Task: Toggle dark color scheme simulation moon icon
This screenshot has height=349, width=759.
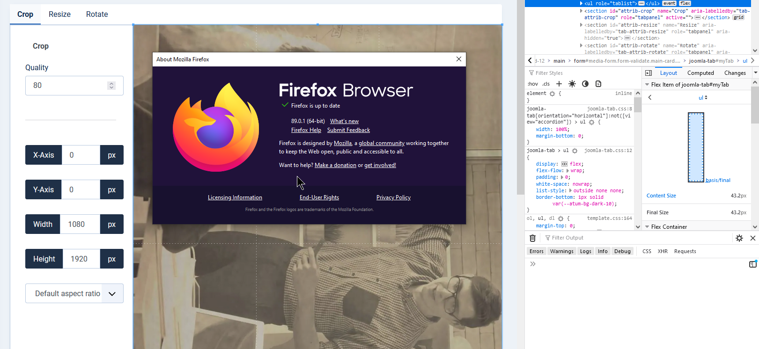Action: tap(585, 84)
